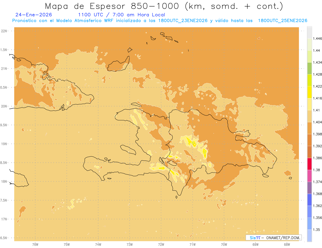Click the colorbar value 1.416

318,98
